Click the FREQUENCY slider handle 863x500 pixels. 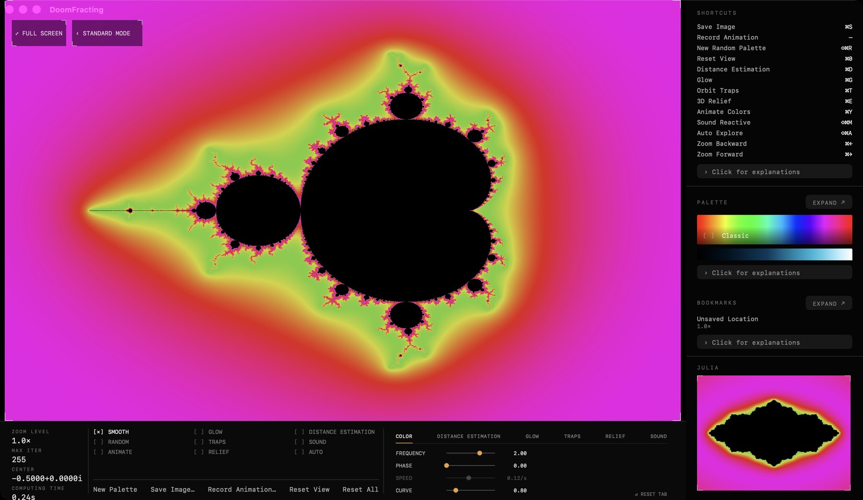tap(479, 453)
